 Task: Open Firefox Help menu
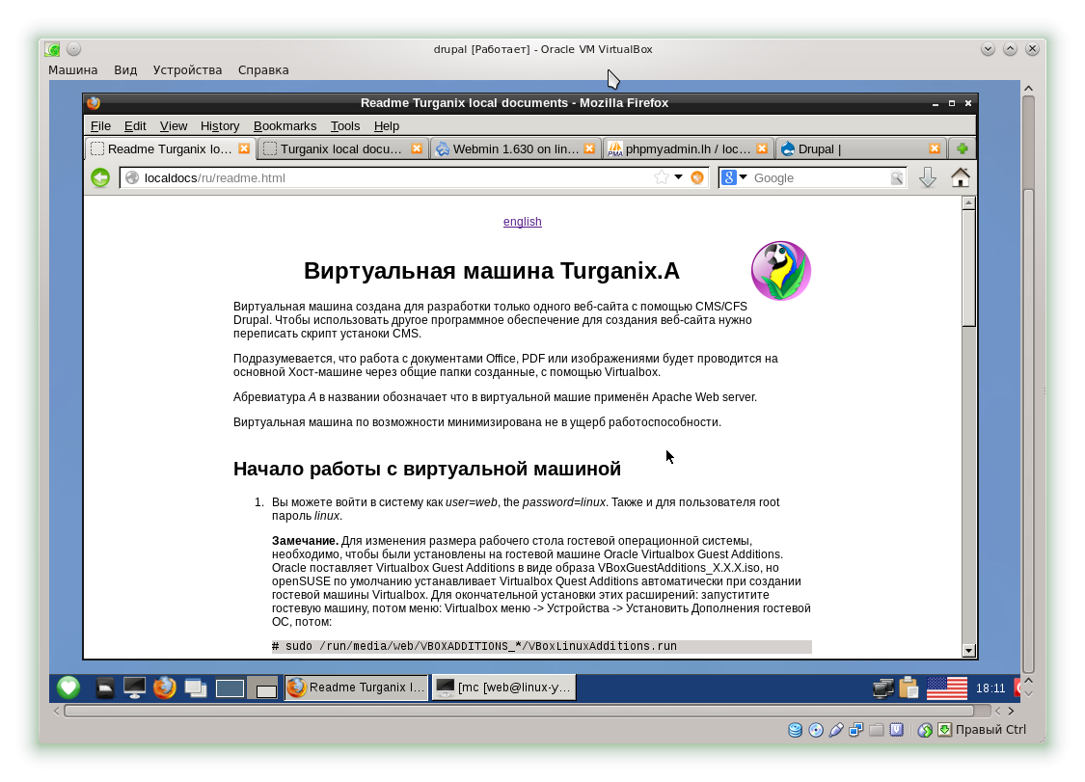[x=386, y=126]
